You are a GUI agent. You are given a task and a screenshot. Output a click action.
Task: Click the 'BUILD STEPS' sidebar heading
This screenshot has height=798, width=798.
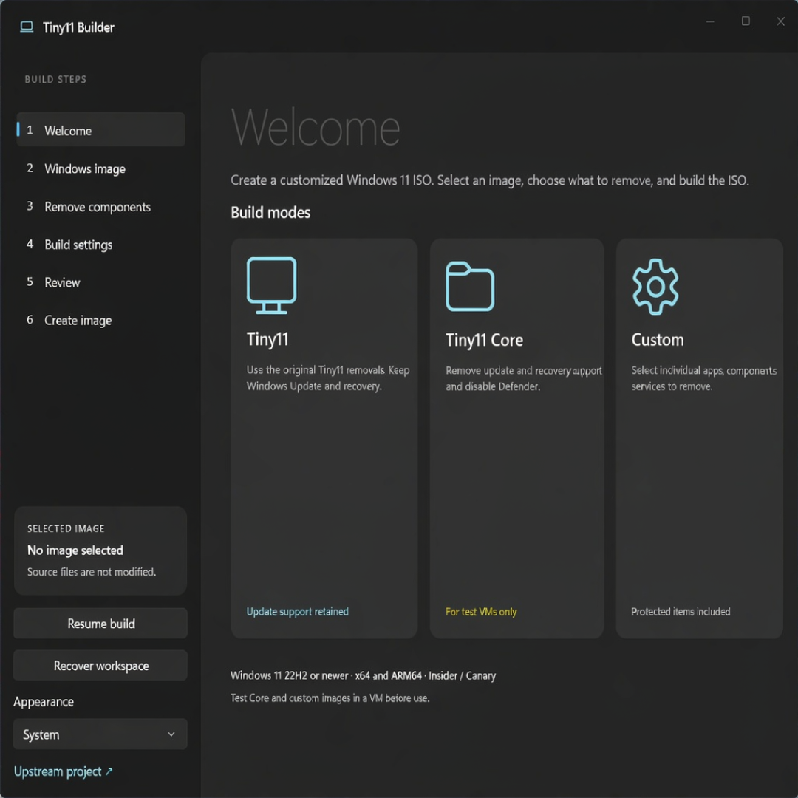55,79
